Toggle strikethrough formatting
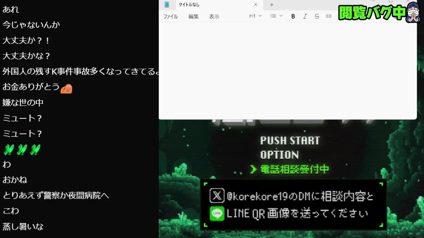Viewport: 424px width, 238px height. (x=317, y=16)
